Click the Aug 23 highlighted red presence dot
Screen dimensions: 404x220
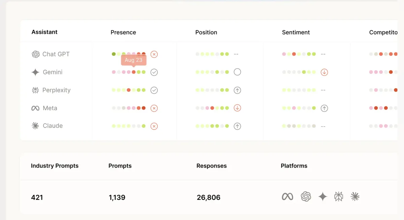click(134, 72)
